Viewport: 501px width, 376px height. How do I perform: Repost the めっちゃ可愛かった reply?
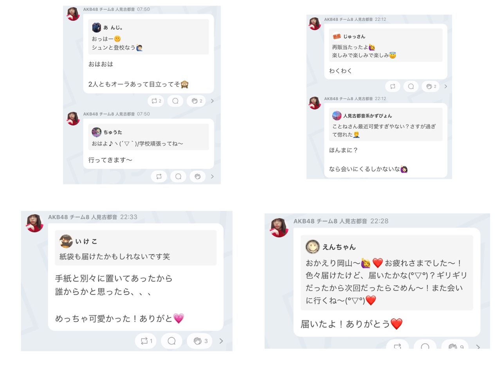[x=146, y=341]
